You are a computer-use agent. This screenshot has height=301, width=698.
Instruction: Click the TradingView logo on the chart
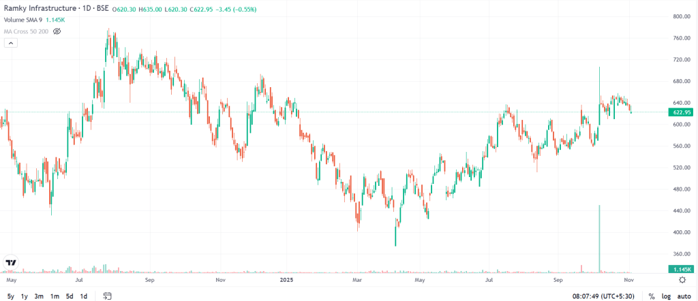tap(11, 262)
